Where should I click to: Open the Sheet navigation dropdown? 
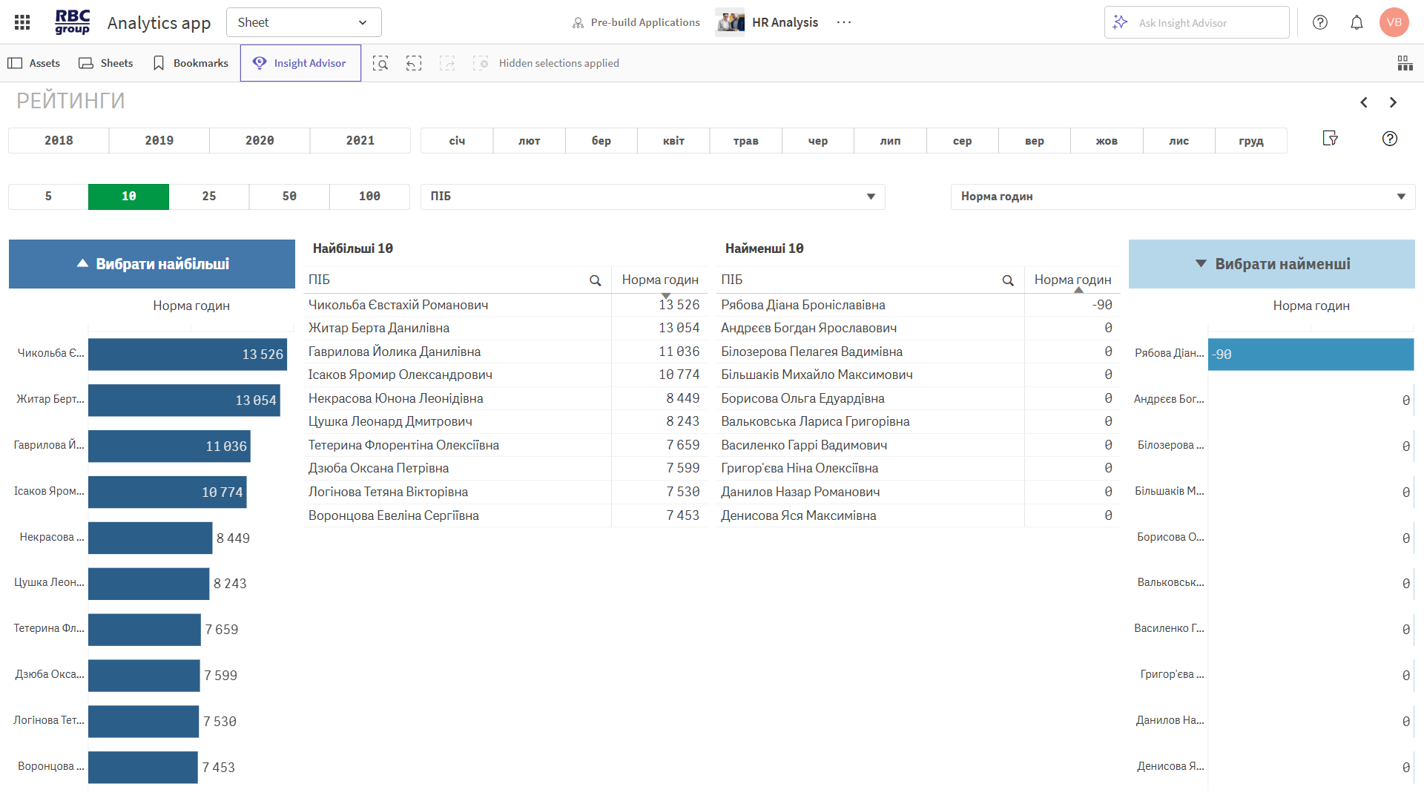[303, 22]
